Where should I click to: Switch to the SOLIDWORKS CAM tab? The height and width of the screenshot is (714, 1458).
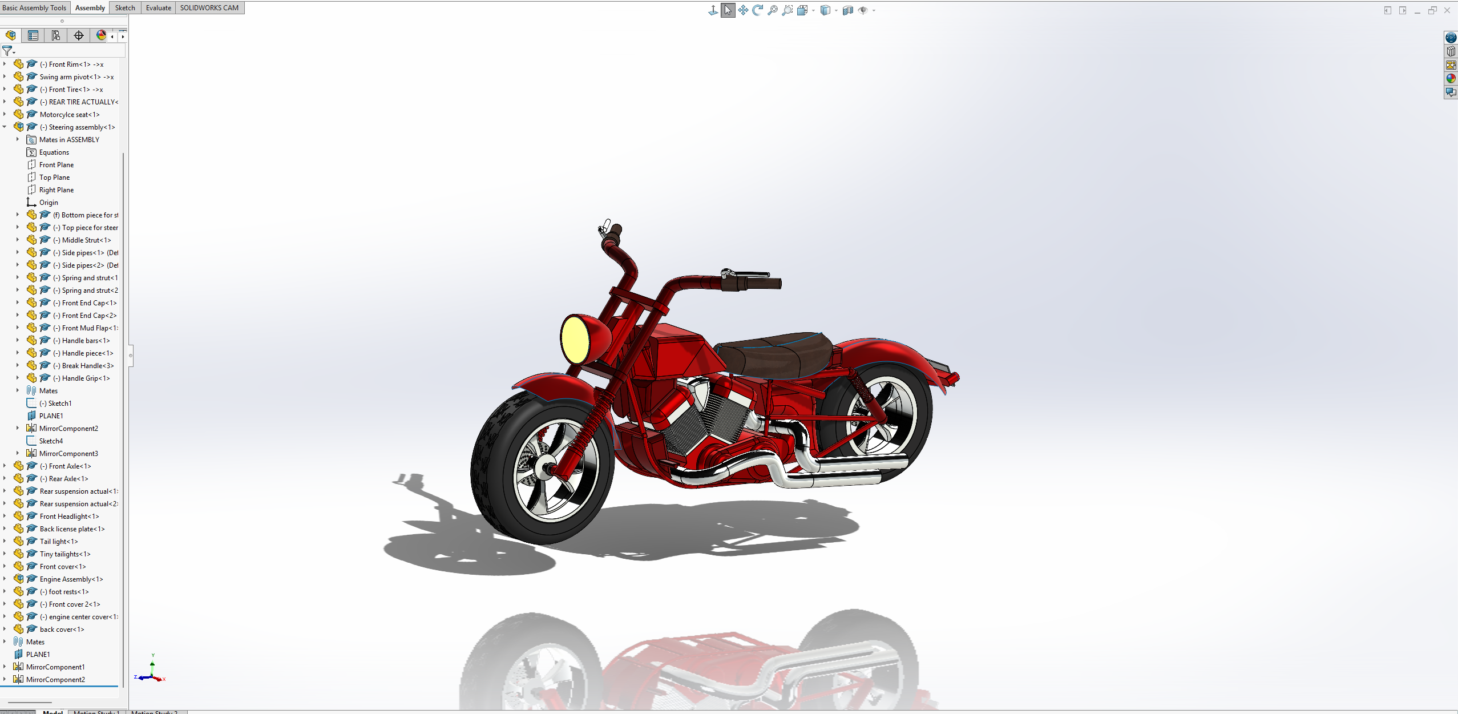209,8
